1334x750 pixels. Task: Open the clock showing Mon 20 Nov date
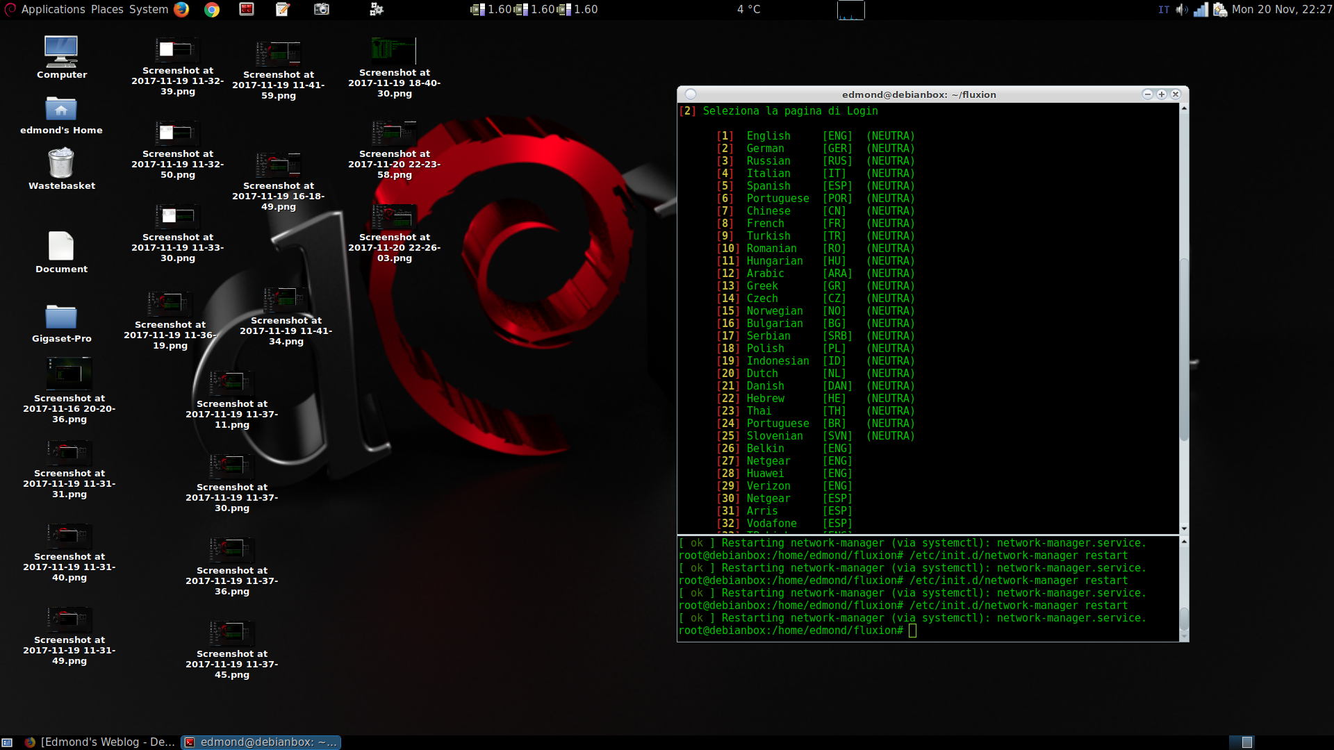coord(1281,9)
